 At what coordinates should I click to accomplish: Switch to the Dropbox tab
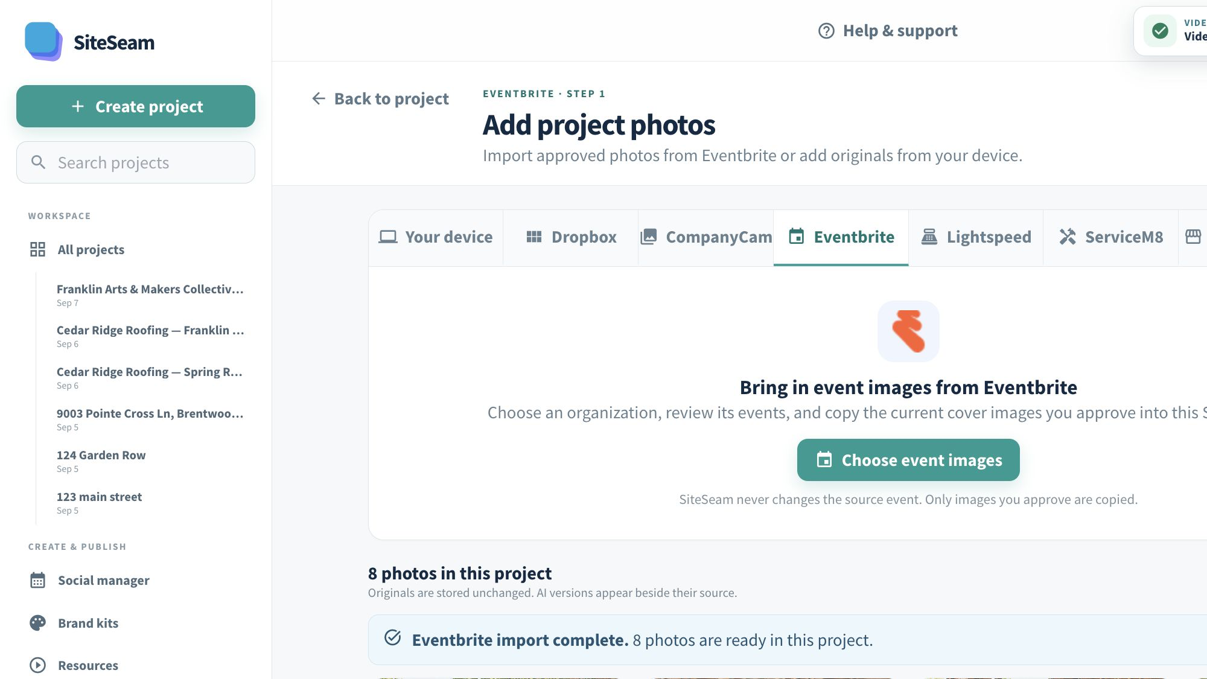tap(571, 237)
